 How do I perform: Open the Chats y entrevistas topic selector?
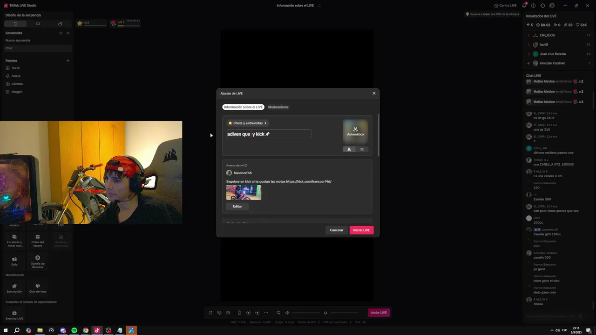[248, 123]
